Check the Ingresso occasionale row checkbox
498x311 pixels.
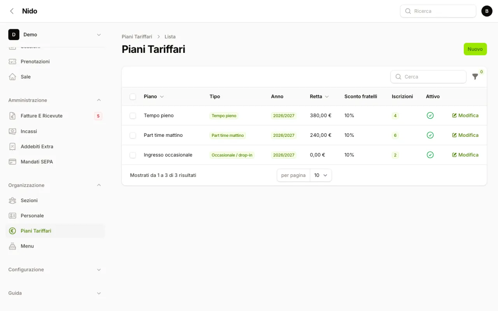[133, 155]
